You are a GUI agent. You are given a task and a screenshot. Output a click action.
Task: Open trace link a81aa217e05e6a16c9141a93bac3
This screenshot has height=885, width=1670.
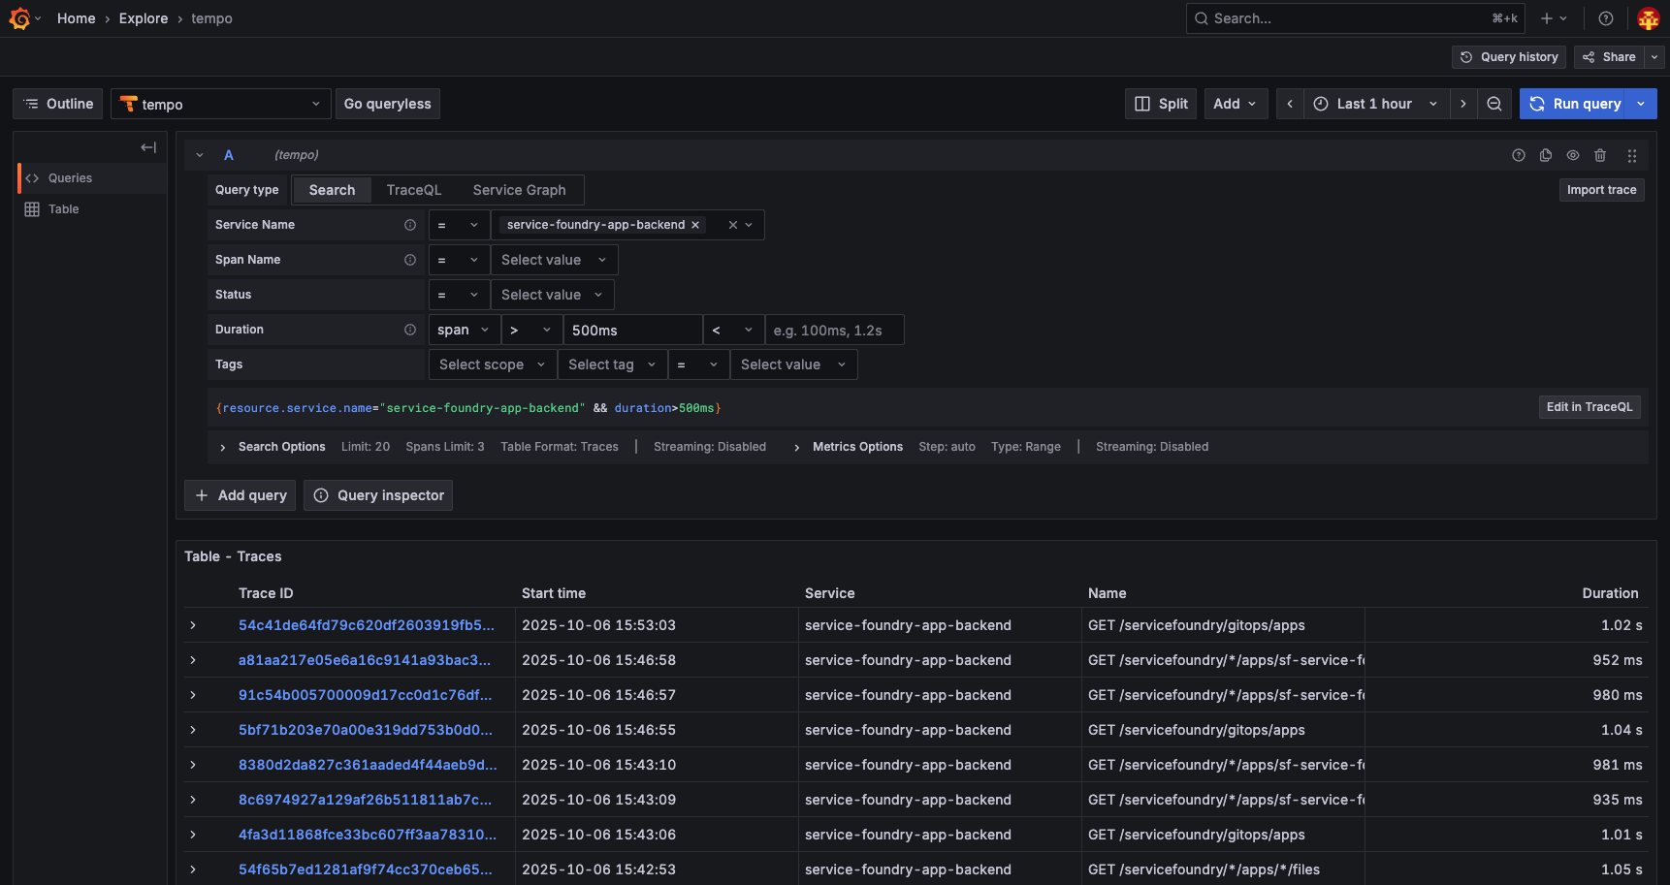365,660
